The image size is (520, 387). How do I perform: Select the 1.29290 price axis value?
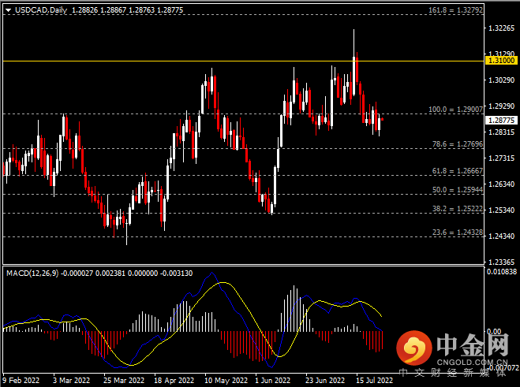point(502,106)
